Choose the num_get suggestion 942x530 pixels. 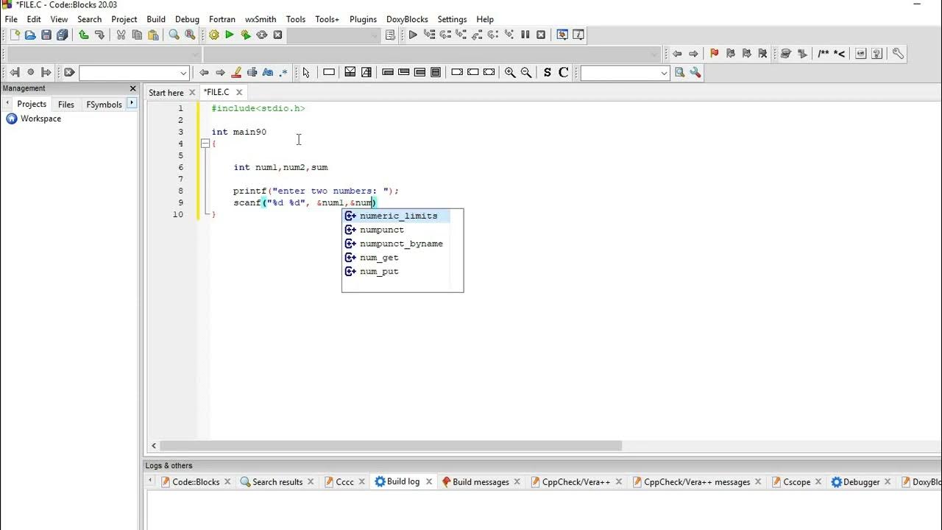(379, 258)
